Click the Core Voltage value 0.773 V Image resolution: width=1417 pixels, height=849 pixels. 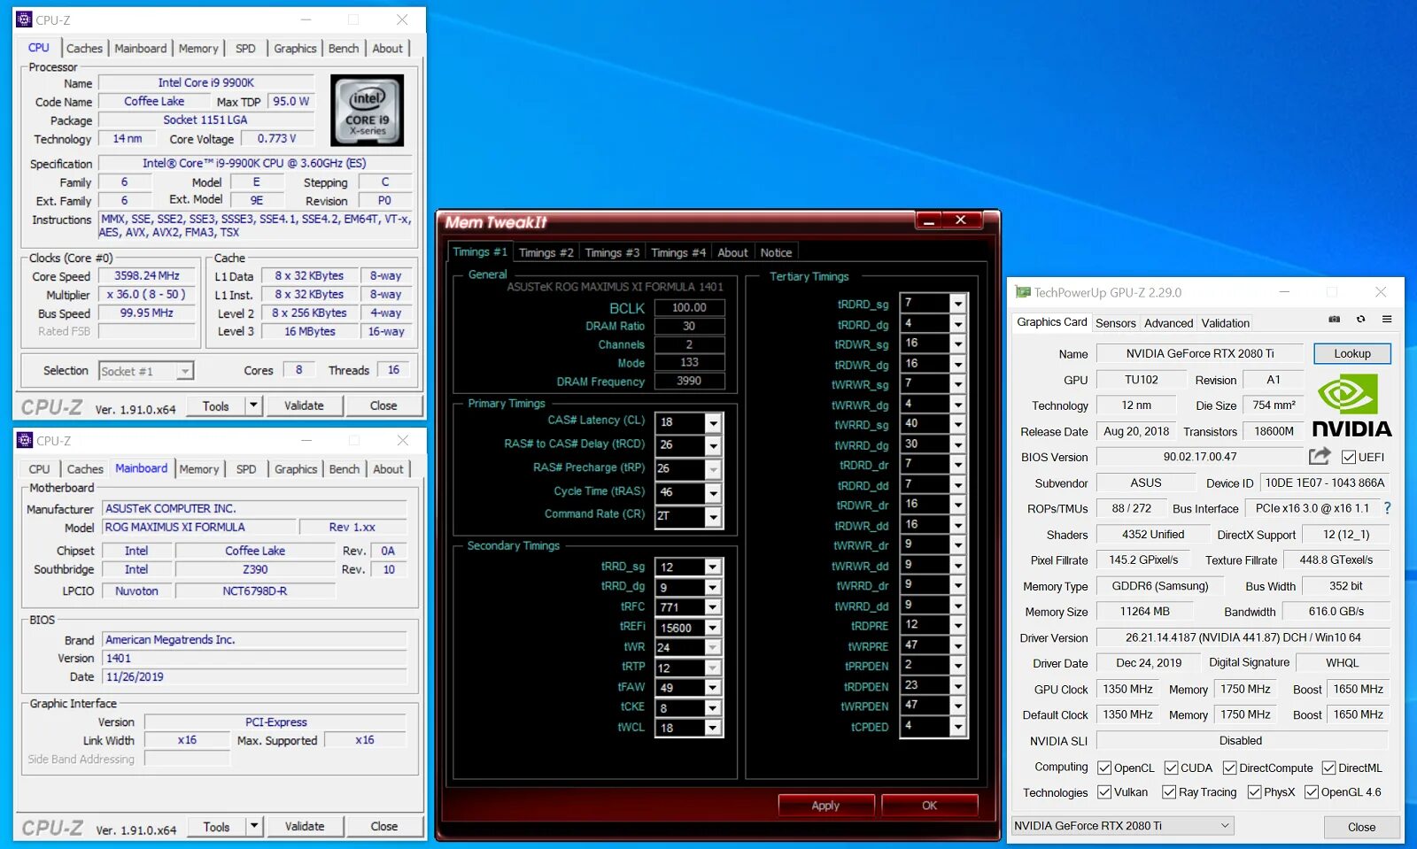coord(276,138)
